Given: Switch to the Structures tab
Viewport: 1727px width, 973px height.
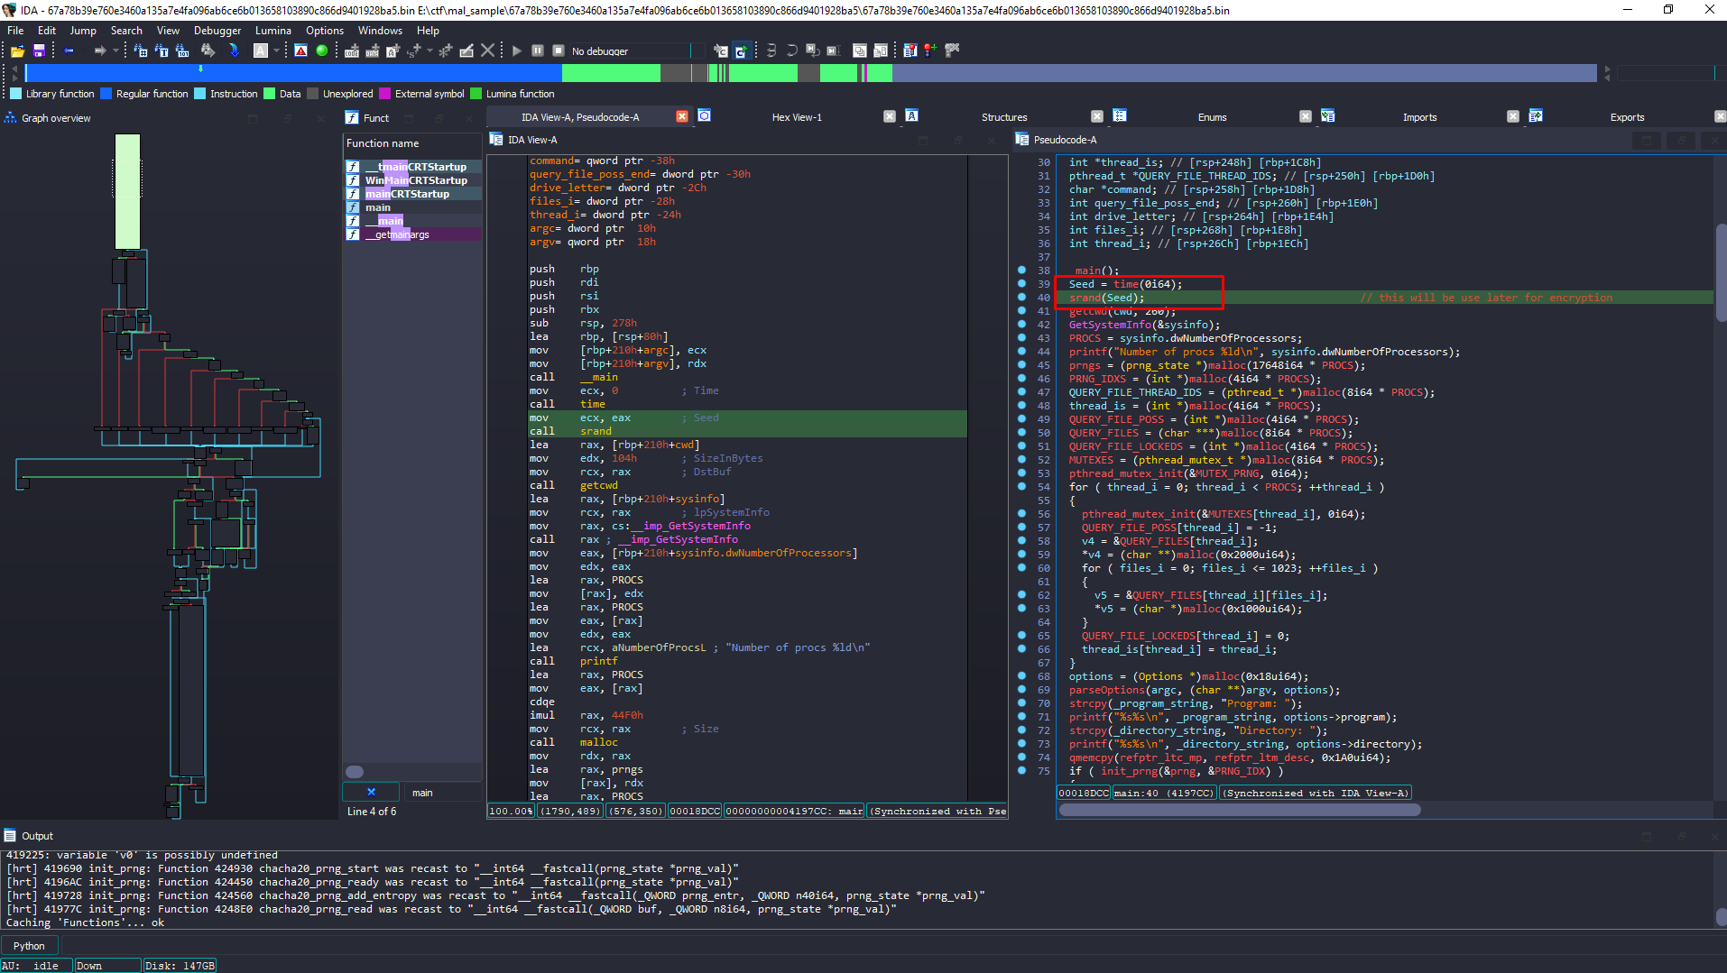Looking at the screenshot, I should [x=1004, y=117].
